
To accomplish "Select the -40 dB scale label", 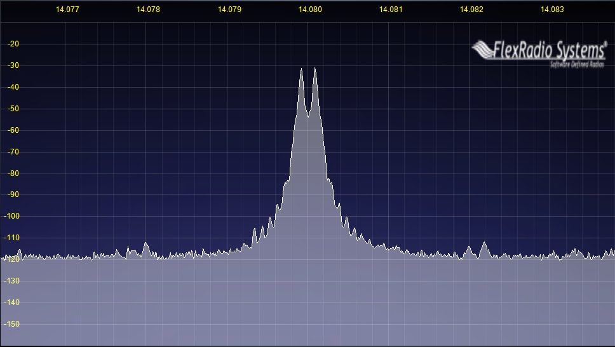I will [13, 88].
